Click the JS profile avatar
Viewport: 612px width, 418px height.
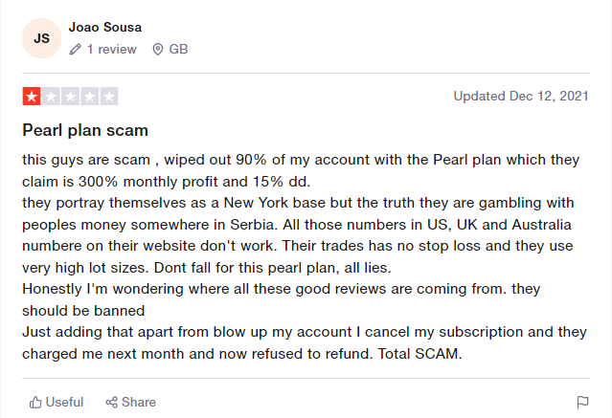tap(42, 38)
